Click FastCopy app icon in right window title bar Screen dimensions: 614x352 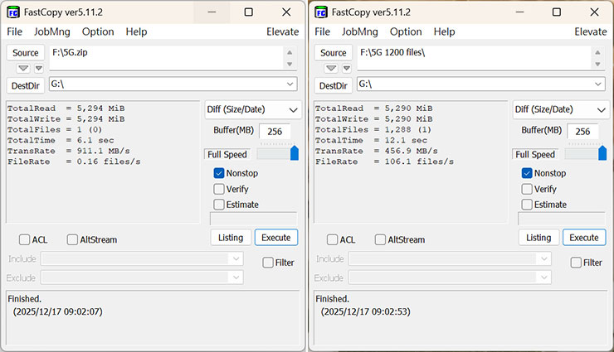click(321, 12)
